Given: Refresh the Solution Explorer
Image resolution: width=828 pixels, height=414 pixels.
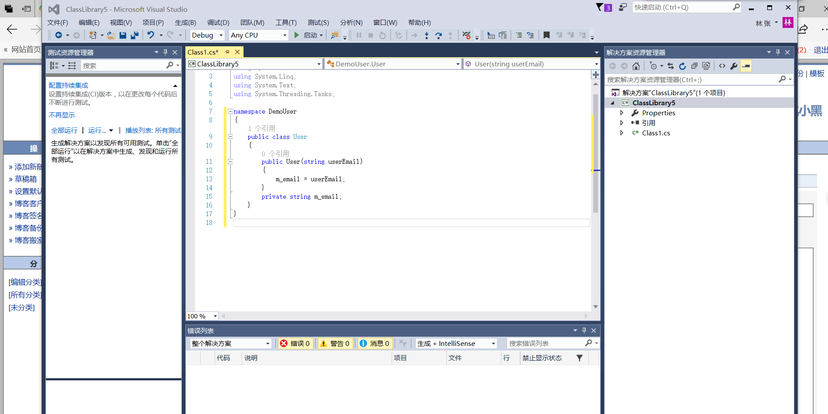Looking at the screenshot, I should point(682,66).
